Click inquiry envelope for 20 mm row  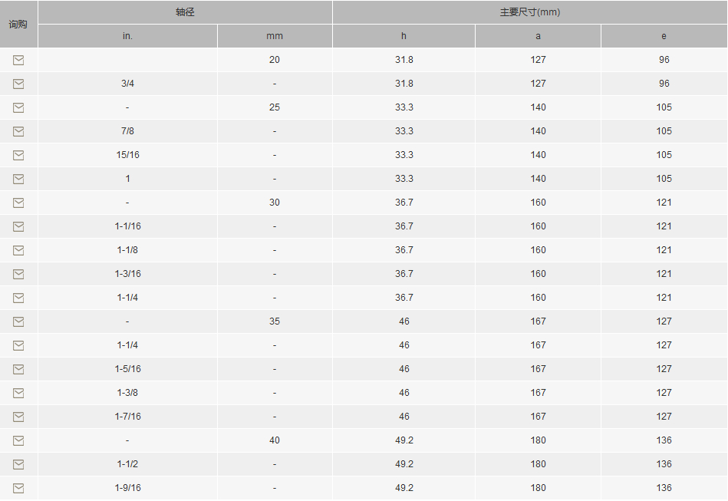(18, 60)
